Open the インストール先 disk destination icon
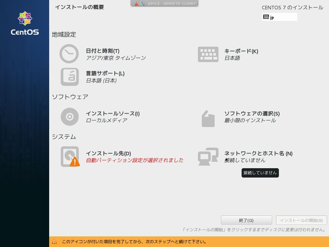 click(x=69, y=157)
